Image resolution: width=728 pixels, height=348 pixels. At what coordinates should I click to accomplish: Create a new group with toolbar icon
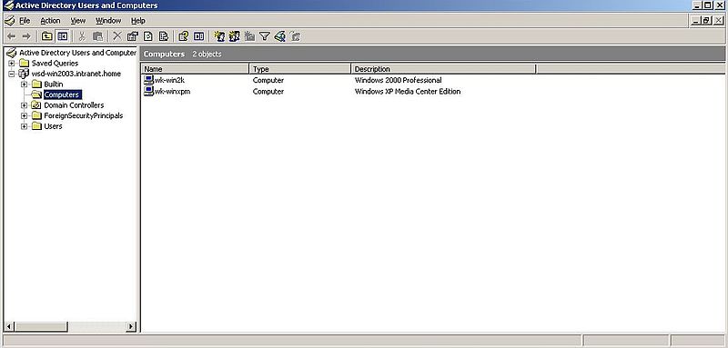[235, 36]
